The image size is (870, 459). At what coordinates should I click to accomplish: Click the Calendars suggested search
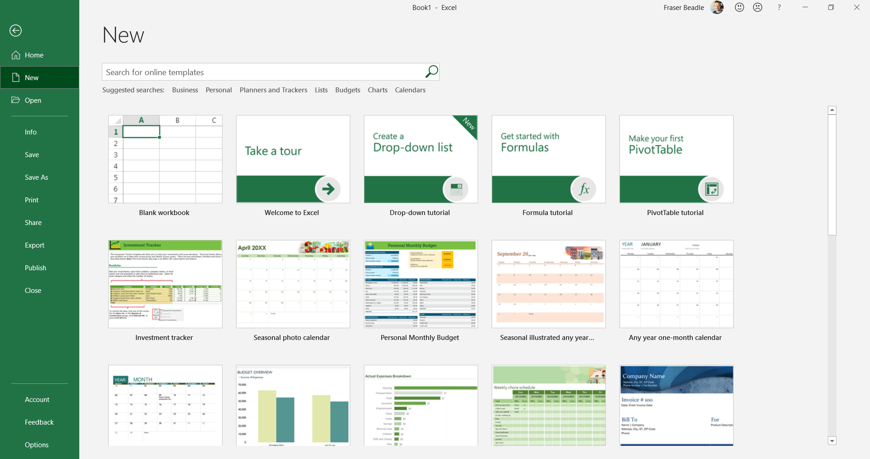410,90
